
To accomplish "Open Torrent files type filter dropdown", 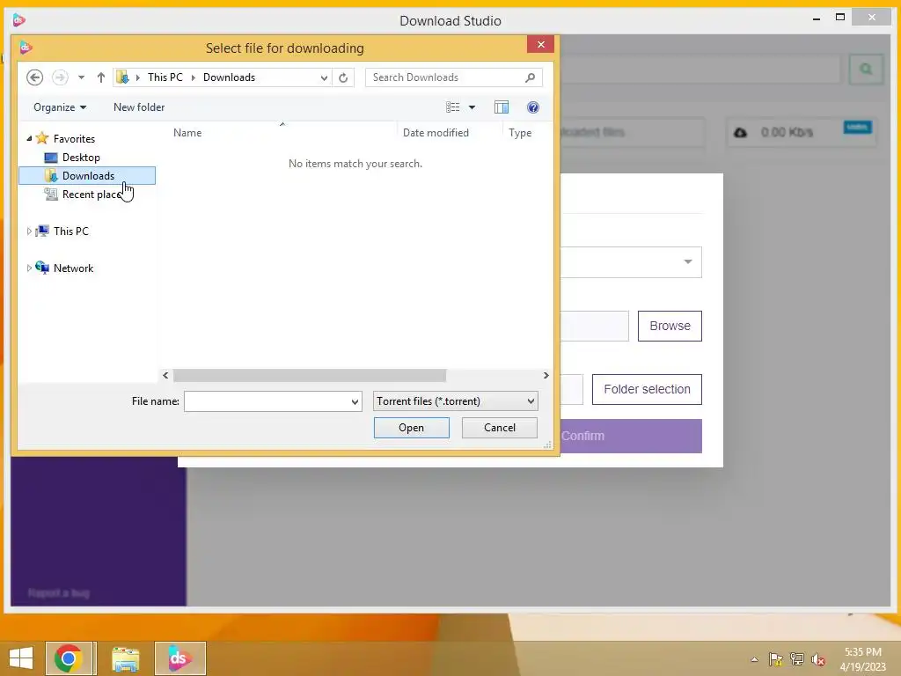I will 455,401.
